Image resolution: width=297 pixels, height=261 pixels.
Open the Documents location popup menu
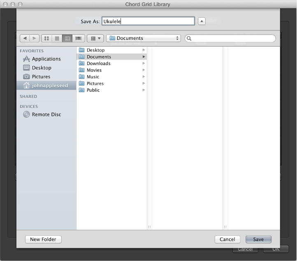click(144, 38)
